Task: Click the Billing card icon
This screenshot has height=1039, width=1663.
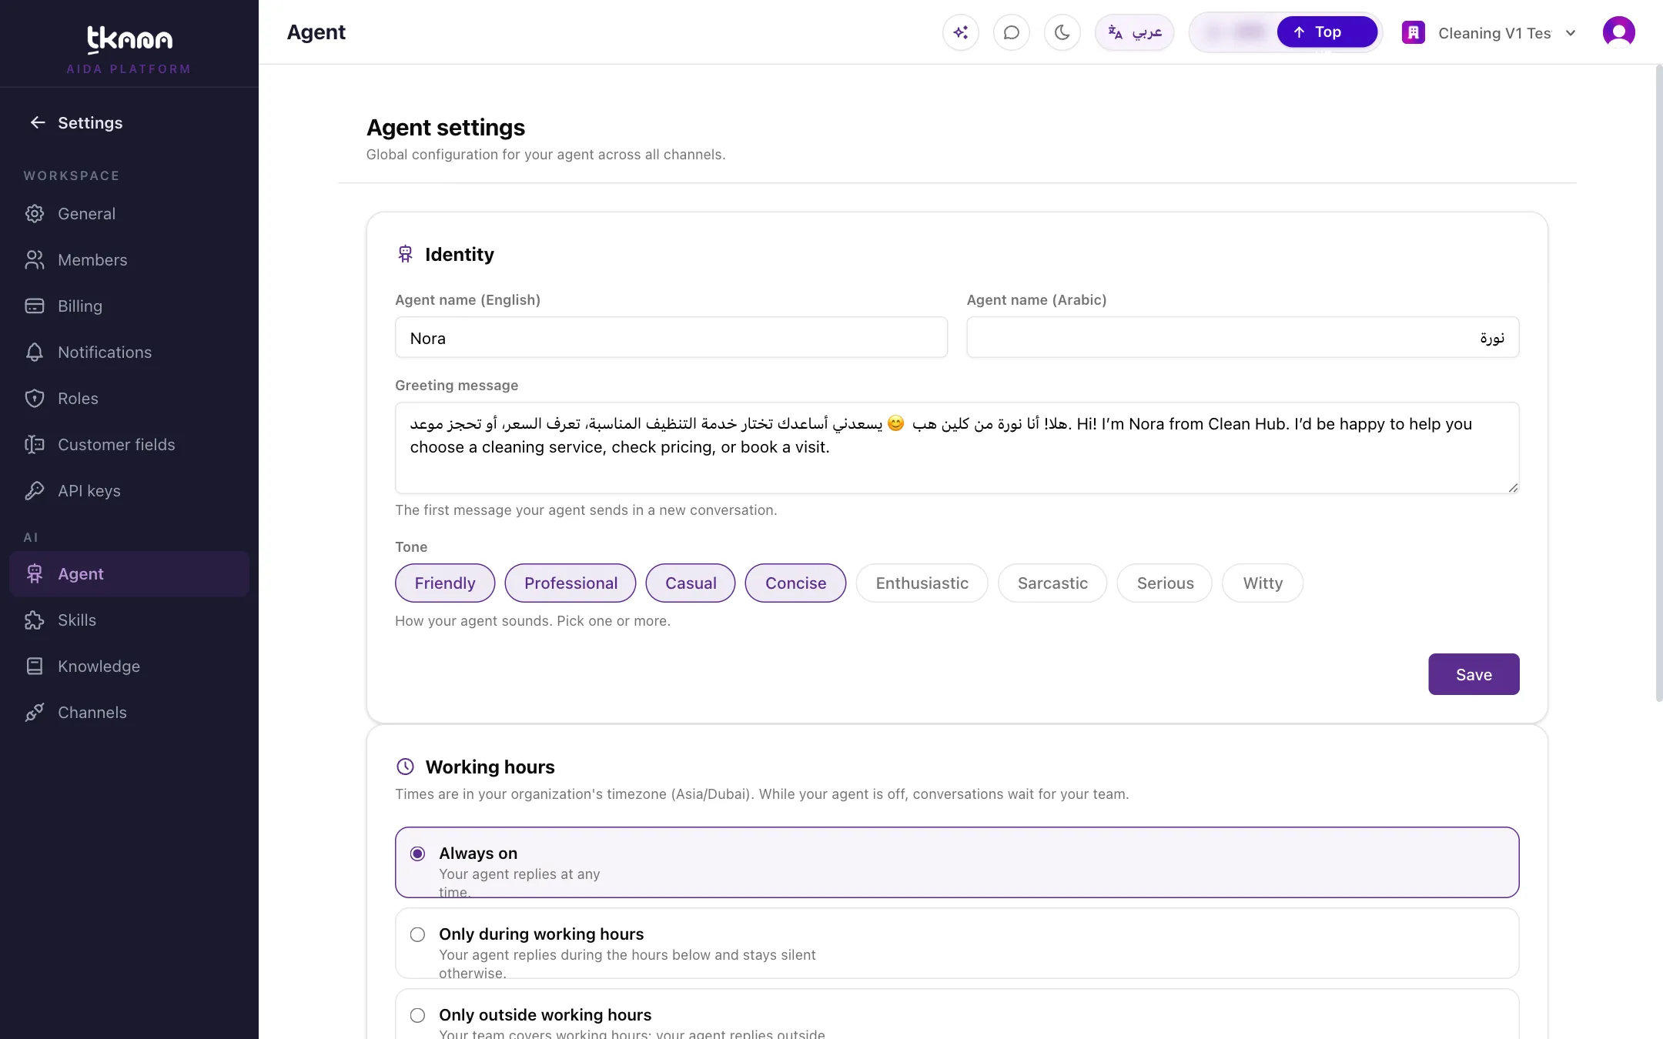Action: pos(35,306)
